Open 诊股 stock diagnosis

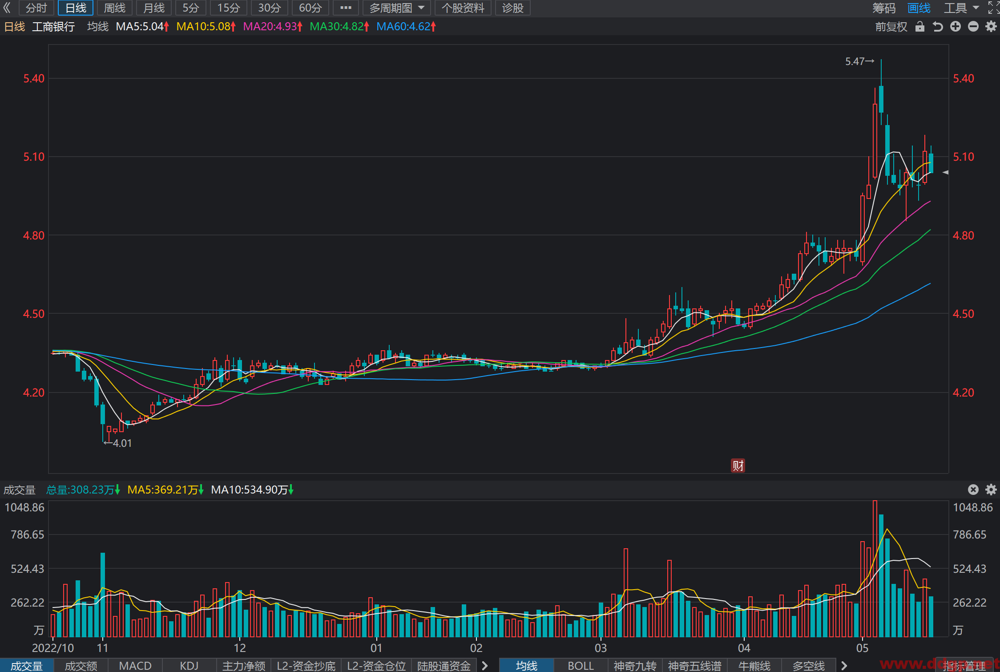point(513,8)
